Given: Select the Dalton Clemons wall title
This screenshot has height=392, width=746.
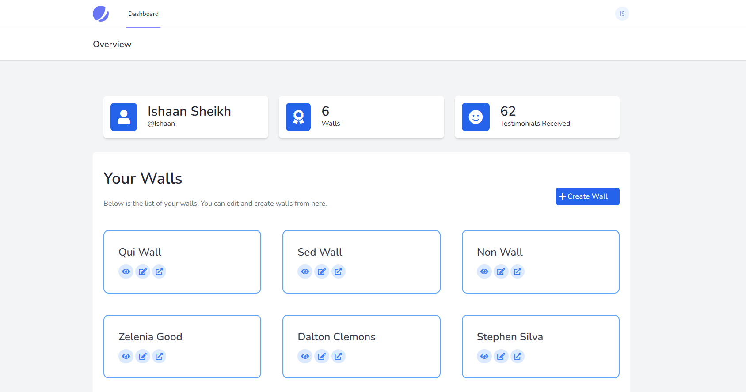Looking at the screenshot, I should click(336, 337).
